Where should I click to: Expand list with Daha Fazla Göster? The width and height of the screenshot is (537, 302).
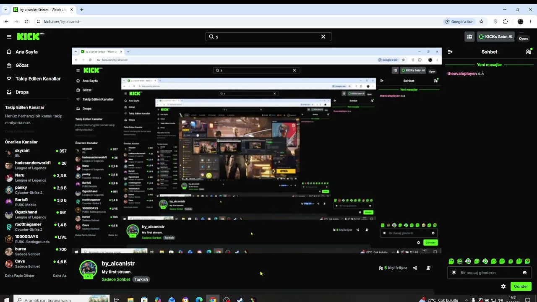pyautogui.click(x=20, y=276)
